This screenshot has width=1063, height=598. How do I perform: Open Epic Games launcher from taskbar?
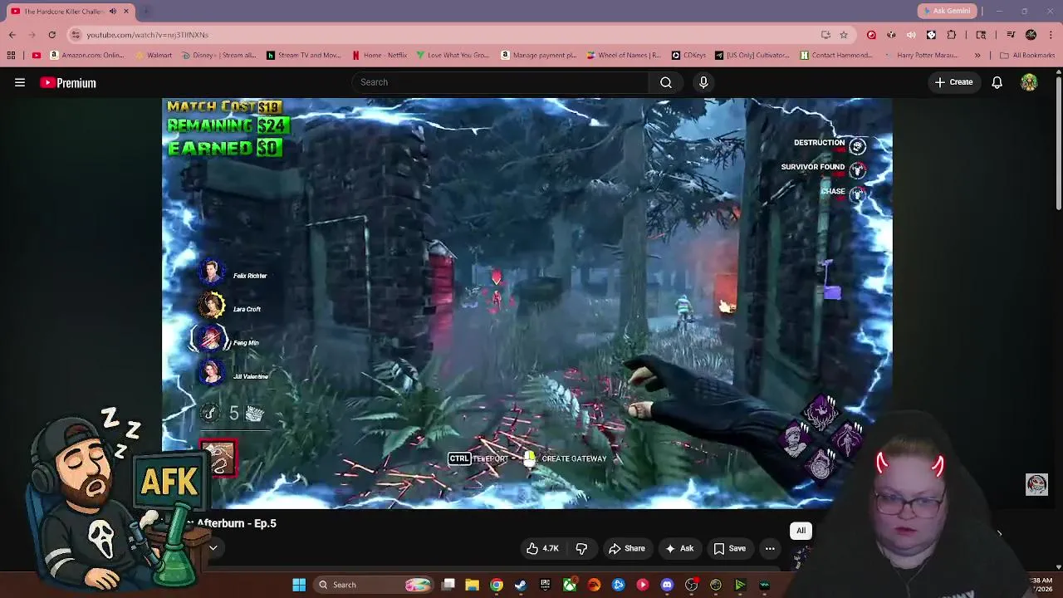[545, 585]
